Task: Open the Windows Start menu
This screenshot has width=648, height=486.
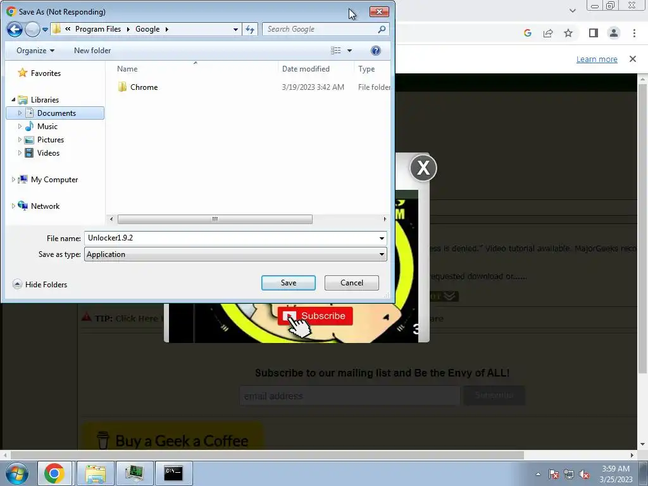Action: (x=16, y=473)
